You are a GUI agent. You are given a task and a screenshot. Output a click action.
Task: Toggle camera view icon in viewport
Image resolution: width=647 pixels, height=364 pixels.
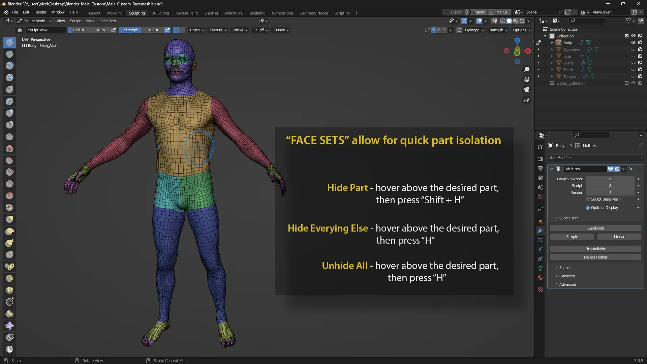tap(527, 90)
